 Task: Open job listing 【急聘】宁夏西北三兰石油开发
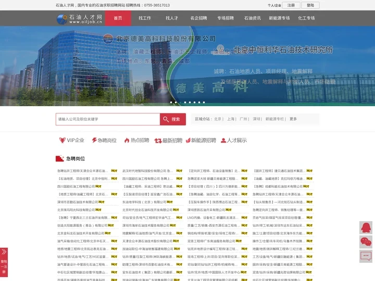pos(84,218)
